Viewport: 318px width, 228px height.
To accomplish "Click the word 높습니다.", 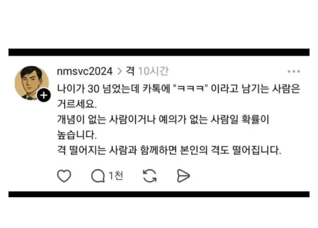I will 77,135.
